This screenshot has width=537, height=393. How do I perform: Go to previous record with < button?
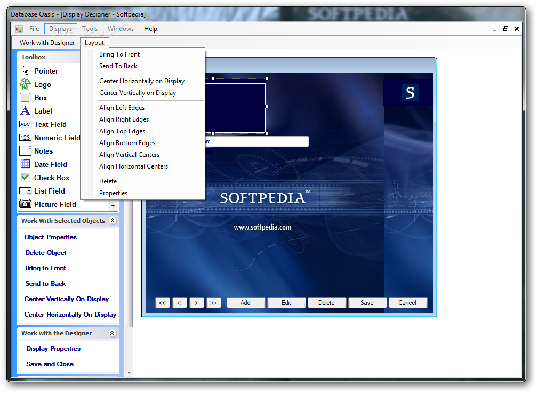tap(180, 303)
